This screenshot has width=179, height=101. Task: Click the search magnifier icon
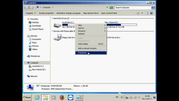coord(153,8)
